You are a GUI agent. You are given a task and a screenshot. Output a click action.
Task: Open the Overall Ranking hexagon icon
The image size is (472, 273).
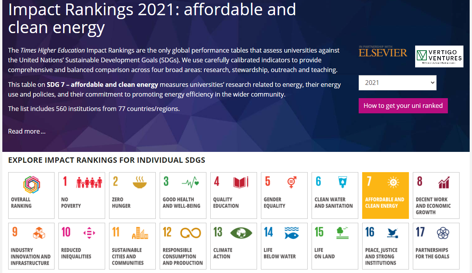point(32,184)
